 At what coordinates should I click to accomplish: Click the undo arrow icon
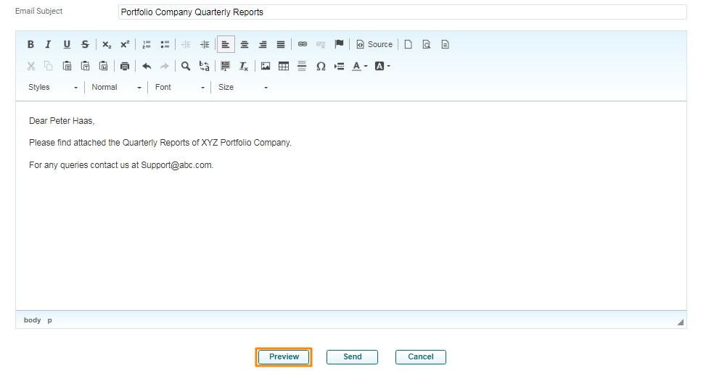pyautogui.click(x=147, y=66)
